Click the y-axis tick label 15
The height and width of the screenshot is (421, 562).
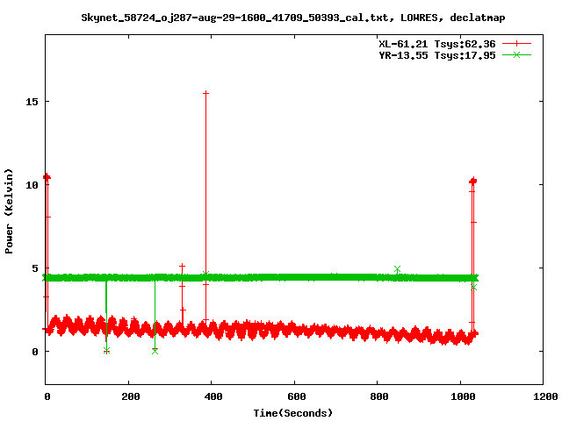click(x=32, y=102)
